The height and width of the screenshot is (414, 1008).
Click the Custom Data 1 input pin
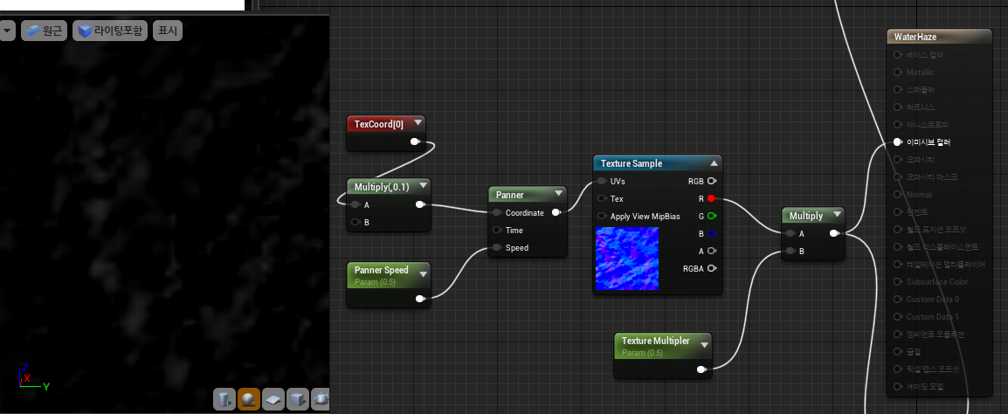[898, 316]
